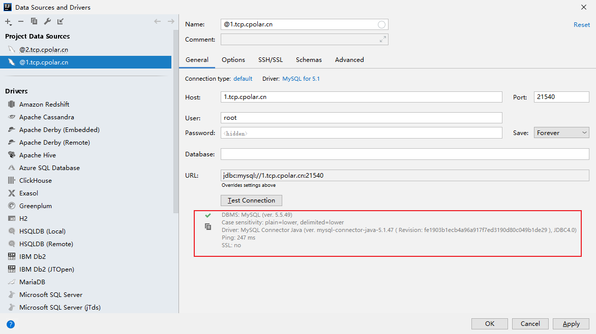The height and width of the screenshot is (334, 596).
Task: Switch to the Options tab
Action: [x=233, y=60]
